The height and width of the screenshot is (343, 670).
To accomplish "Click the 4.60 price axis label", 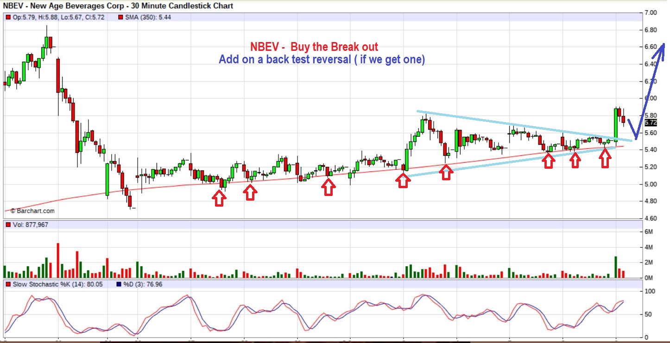I will pyautogui.click(x=650, y=218).
